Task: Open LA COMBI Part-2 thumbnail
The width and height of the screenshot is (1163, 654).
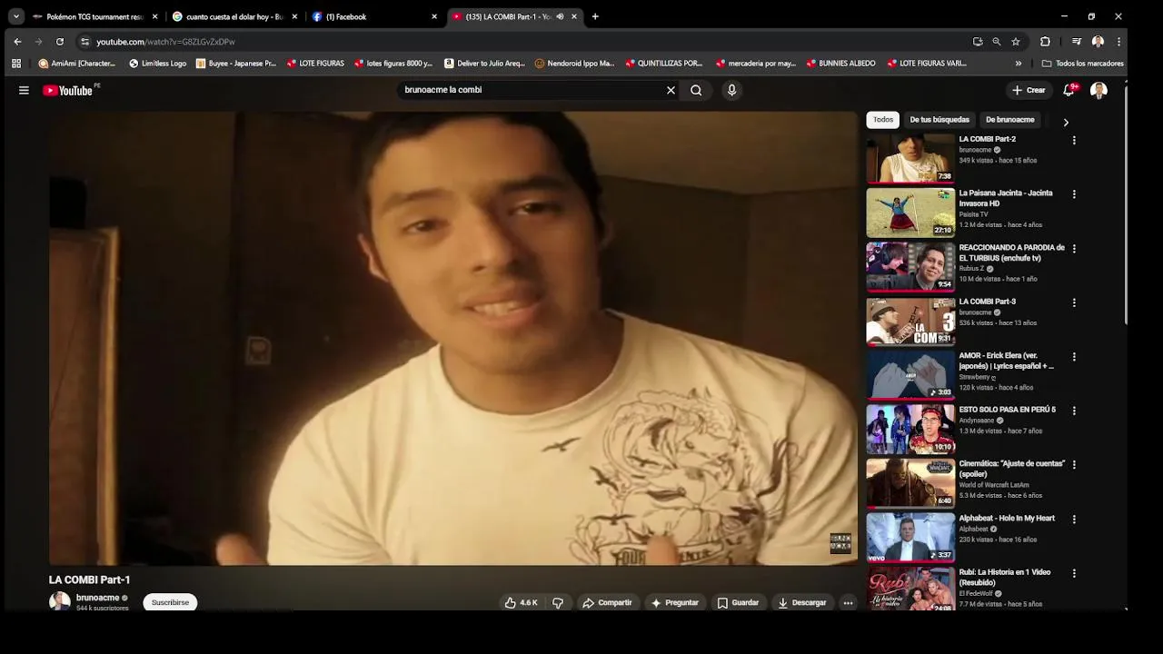Action: coord(910,158)
